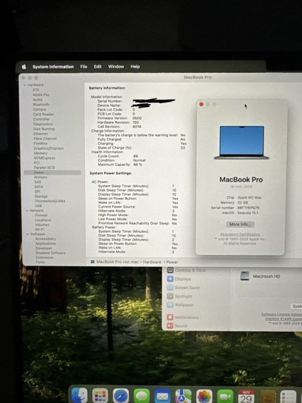Screen dimensions: 302x403
Task: Click the More Info... button
Action: (x=240, y=225)
